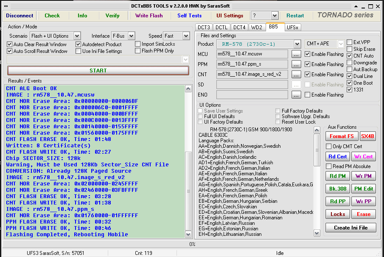
Task: Toggle the 1331 checkbox
Action: coord(350,90)
